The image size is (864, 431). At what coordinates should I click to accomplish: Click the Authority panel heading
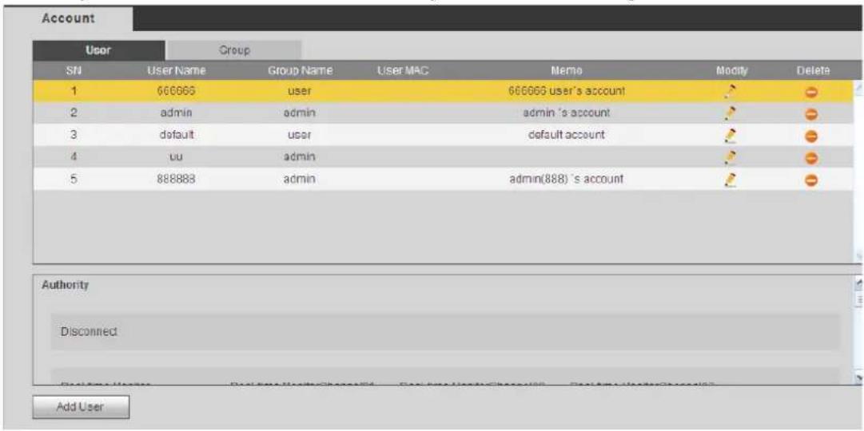click(x=65, y=286)
